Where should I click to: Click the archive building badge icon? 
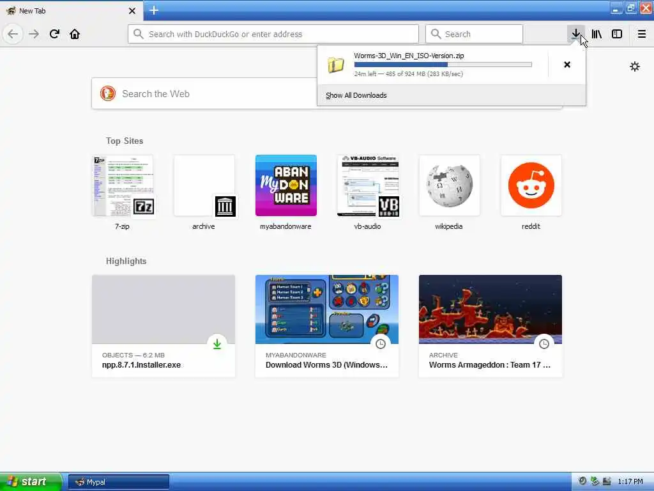click(225, 207)
